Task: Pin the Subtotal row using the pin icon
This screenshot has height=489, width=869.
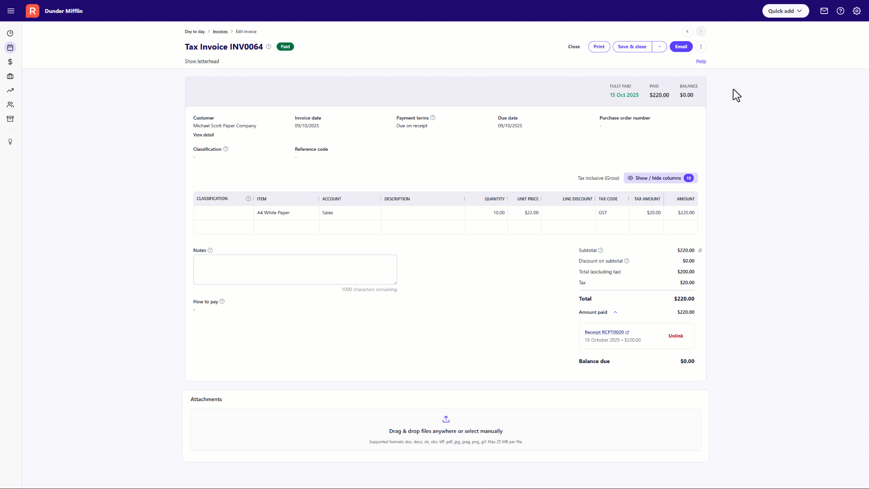Action: (x=700, y=250)
